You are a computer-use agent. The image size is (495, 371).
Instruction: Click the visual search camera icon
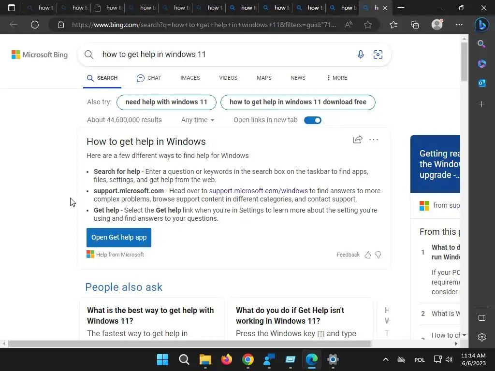(378, 55)
